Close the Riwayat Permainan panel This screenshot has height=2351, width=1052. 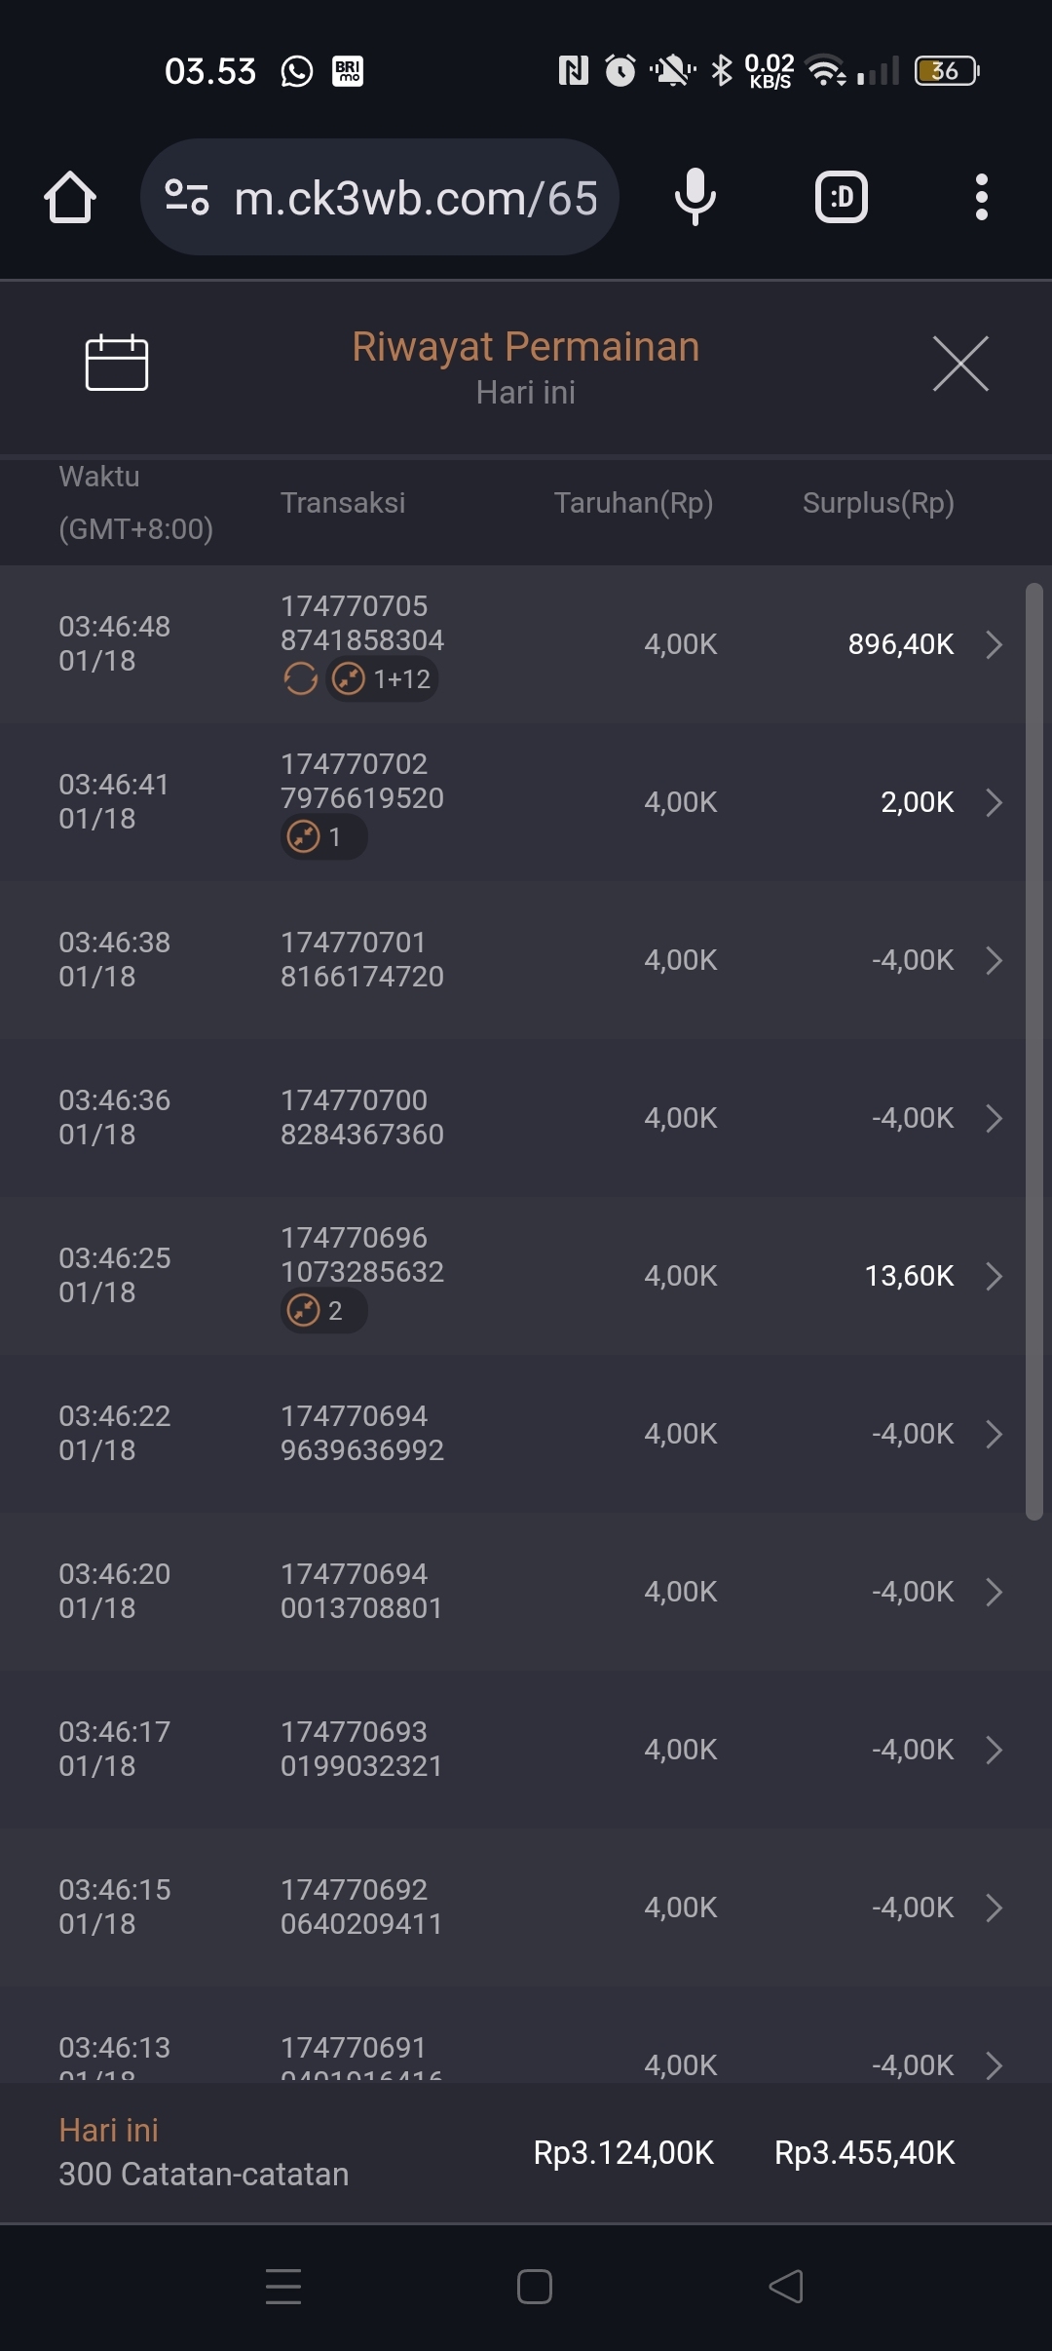coord(960,364)
